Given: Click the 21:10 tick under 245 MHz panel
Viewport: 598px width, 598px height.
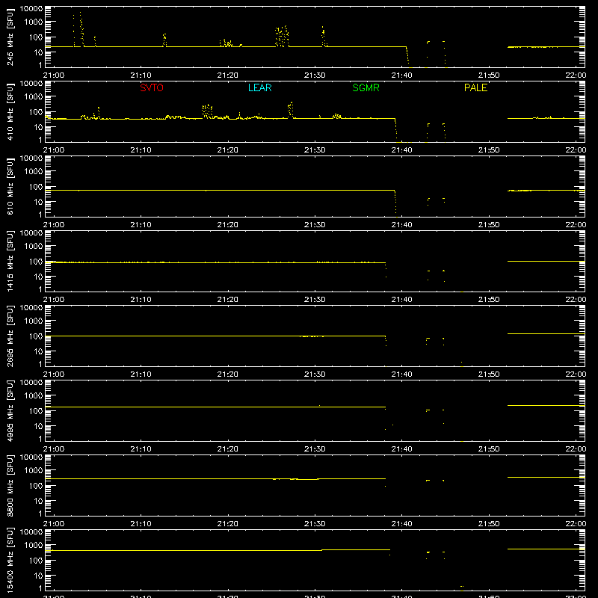Looking at the screenshot, I should point(141,75).
